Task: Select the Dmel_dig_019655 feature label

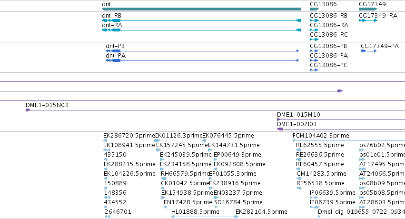Action: coord(361,212)
